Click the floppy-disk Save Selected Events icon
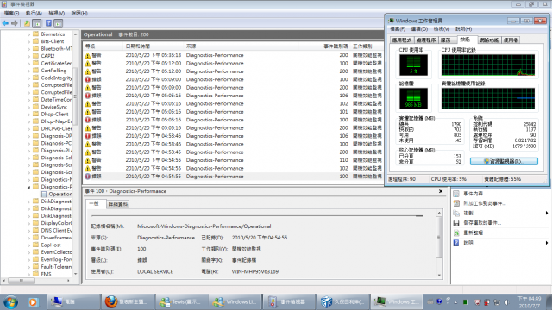Screen dimensions: 552x310 point(456,223)
